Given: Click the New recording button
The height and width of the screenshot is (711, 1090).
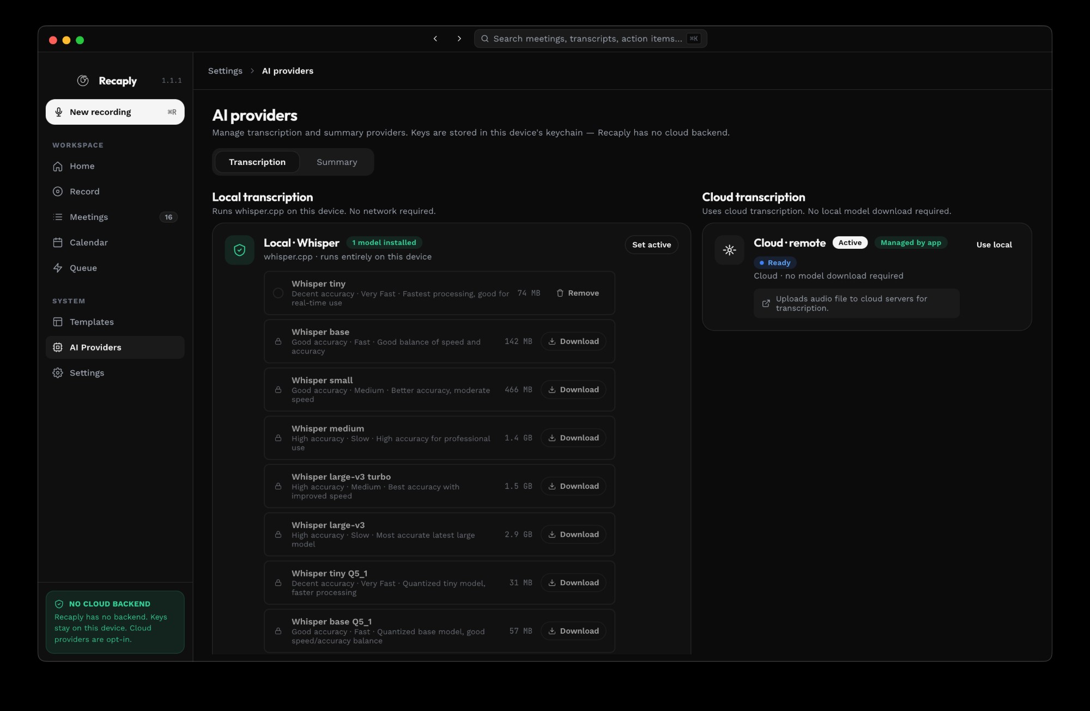Looking at the screenshot, I should coord(115,112).
